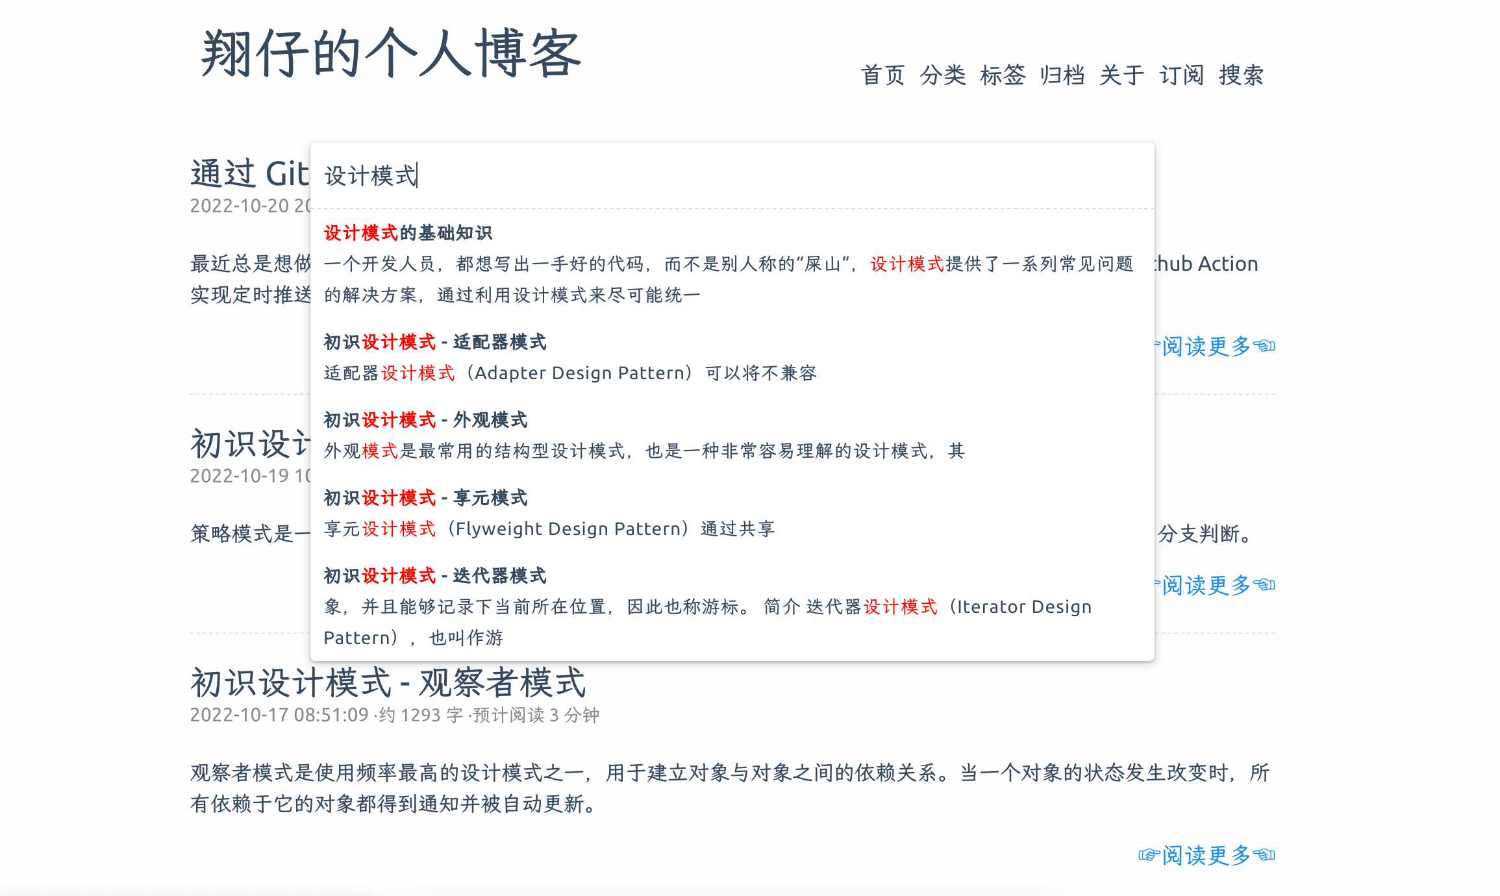The height and width of the screenshot is (896, 1500).
Task: Open the 归档 navigation item
Action: [1062, 75]
